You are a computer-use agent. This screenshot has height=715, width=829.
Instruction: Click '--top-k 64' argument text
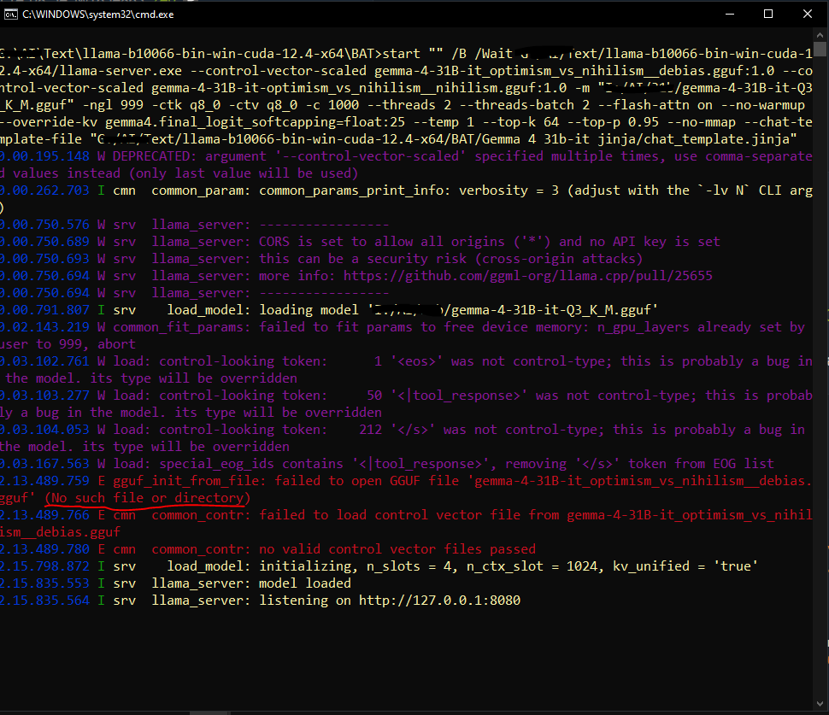click(x=520, y=122)
